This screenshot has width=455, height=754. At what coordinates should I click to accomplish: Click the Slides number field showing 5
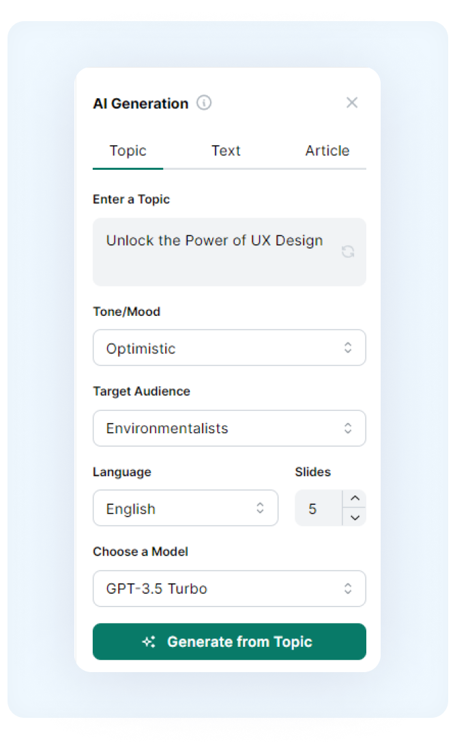tap(319, 508)
